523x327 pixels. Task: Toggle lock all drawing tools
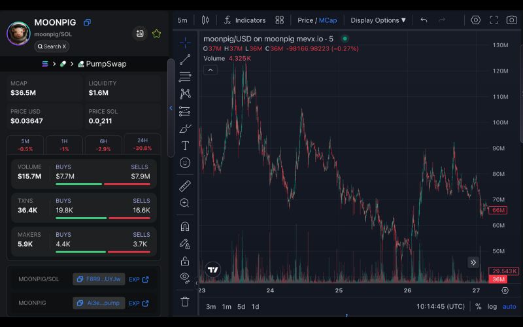pos(185,261)
